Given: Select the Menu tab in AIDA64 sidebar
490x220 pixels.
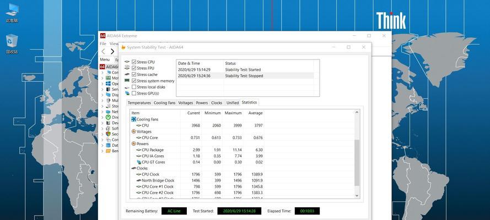Looking at the screenshot, I should tap(105, 59).
